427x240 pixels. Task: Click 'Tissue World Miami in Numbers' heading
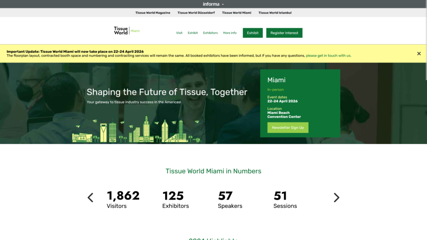tap(213, 171)
